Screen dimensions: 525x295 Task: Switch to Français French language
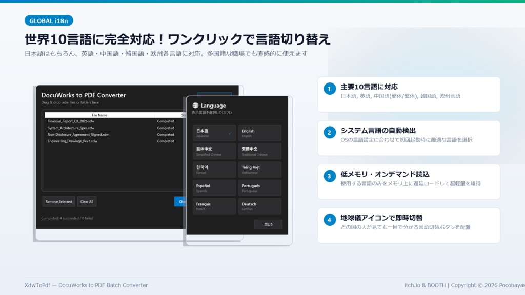point(214,206)
